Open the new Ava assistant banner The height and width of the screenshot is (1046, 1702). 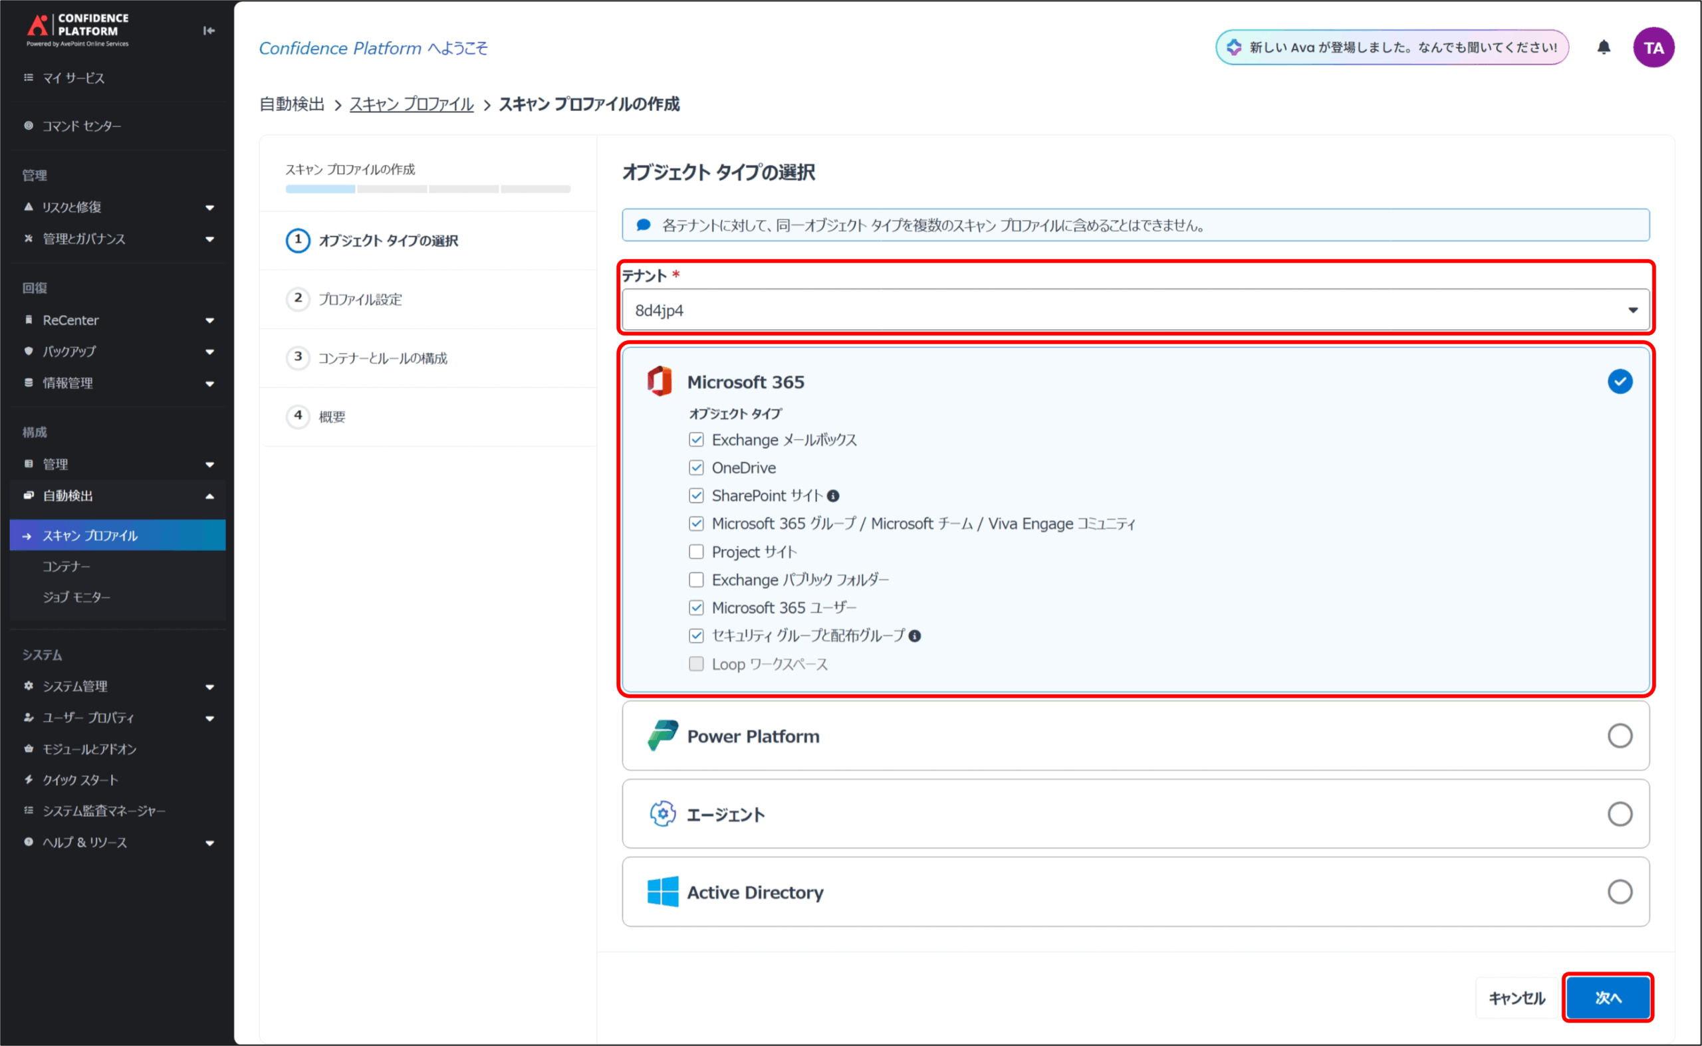tap(1392, 47)
